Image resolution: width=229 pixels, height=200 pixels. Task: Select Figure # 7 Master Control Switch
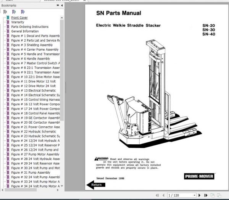click(x=35, y=63)
